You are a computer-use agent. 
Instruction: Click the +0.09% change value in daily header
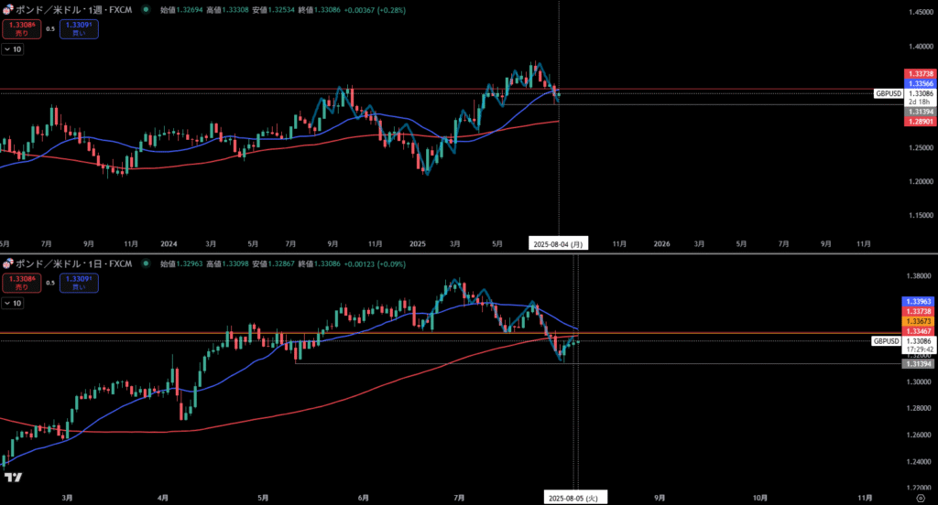[391, 264]
